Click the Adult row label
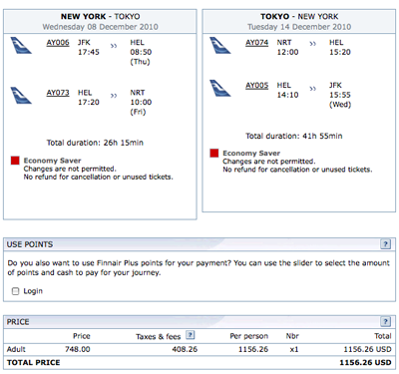The height and width of the screenshot is (374, 399). coord(16,349)
